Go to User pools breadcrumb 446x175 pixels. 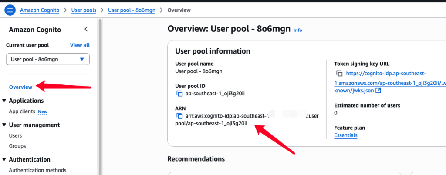(84, 10)
